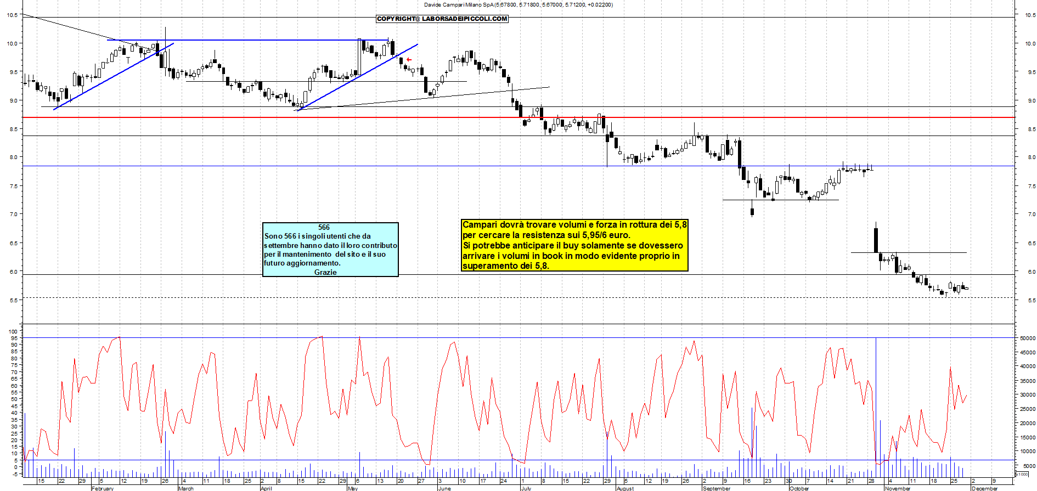Click the -5 label on the oscillator axis
Screen dimensions: 1037x491
tap(15, 473)
